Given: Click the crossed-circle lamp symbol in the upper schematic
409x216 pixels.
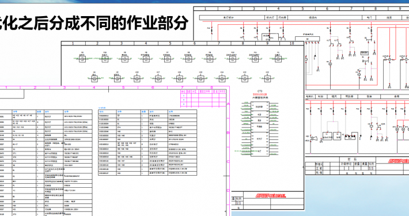Looking at the screenshot, I should (x=330, y=64).
